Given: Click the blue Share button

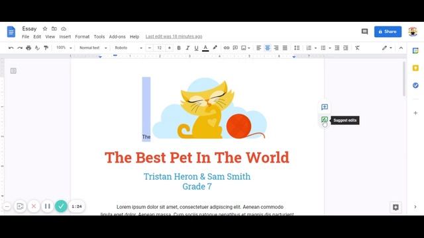Looking at the screenshot, I should 388,32.
